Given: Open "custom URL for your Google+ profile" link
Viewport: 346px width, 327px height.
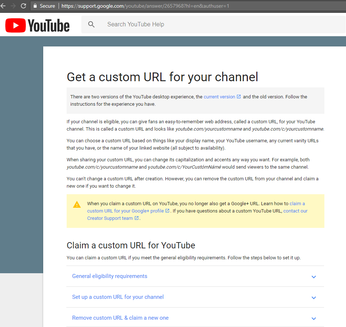Looking at the screenshot, I should point(125,211).
